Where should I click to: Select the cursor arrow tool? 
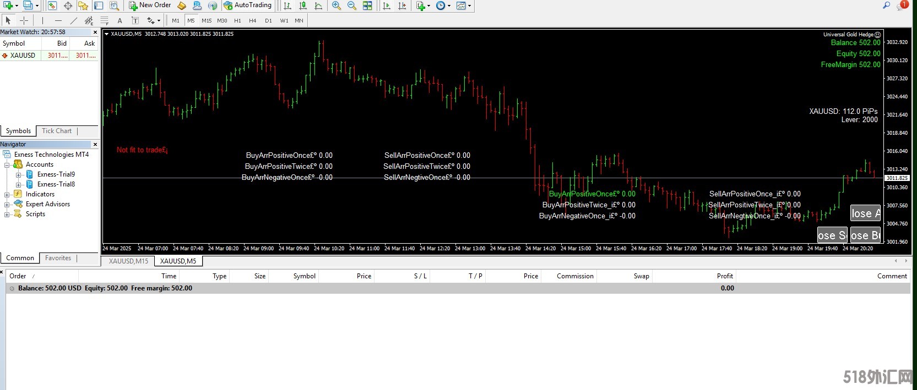pos(8,20)
